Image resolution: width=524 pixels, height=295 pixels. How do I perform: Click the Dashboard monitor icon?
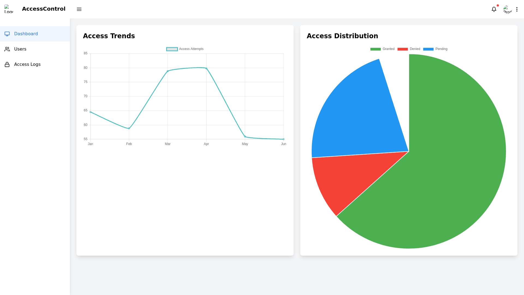[x=7, y=34]
